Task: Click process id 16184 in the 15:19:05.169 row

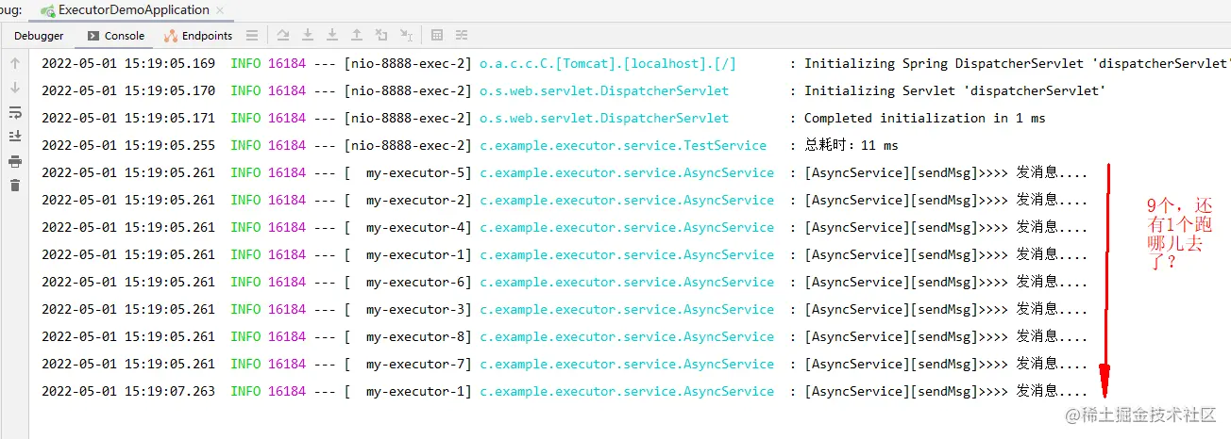Action: click(x=287, y=64)
